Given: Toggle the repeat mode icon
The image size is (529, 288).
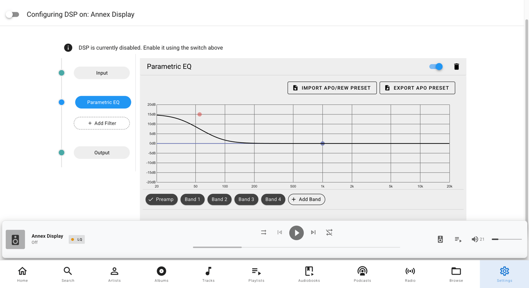Looking at the screenshot, I should click(329, 233).
